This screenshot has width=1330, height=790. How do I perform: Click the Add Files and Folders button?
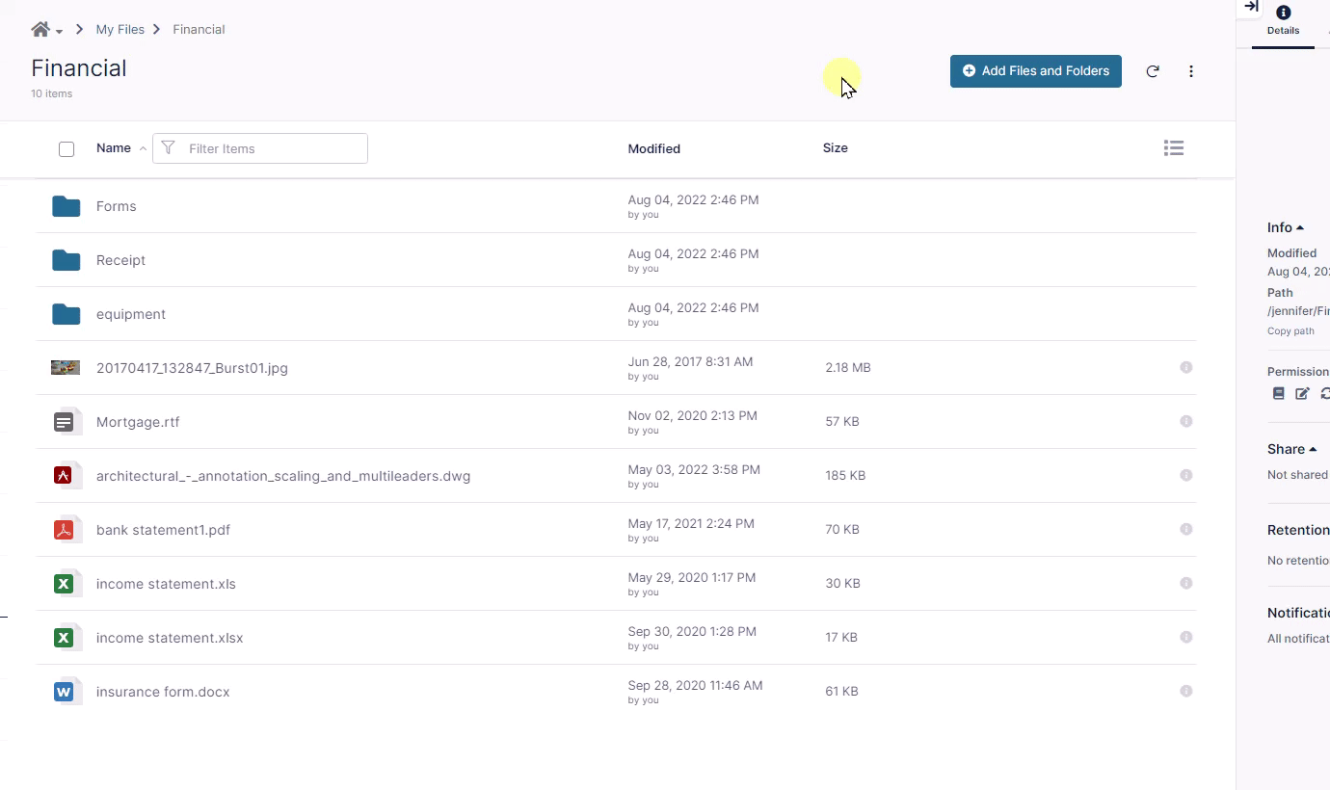tap(1035, 71)
